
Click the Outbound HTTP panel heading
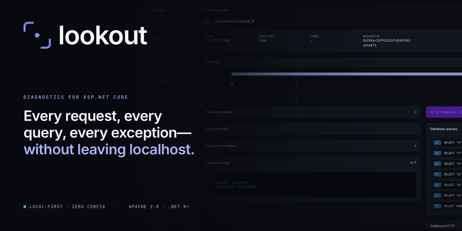443,226
